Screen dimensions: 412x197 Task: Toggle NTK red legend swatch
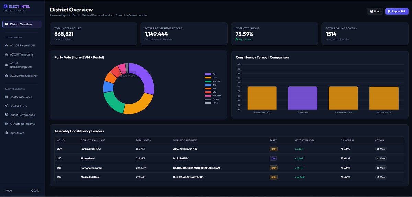click(208, 92)
